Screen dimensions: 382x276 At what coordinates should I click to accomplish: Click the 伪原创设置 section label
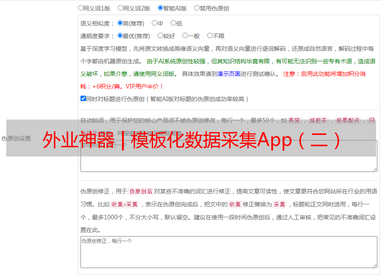(16, 138)
